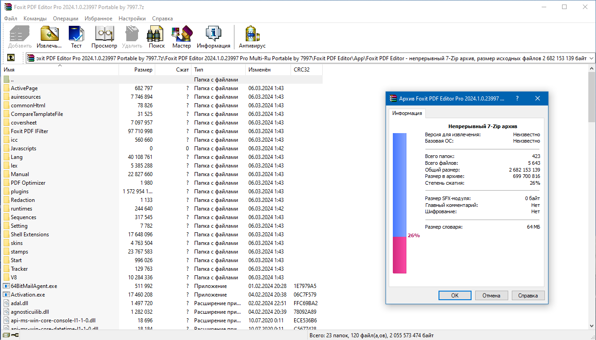Open the Просмотр (View) toolbar tool
Image resolution: width=596 pixels, height=340 pixels.
click(104, 34)
